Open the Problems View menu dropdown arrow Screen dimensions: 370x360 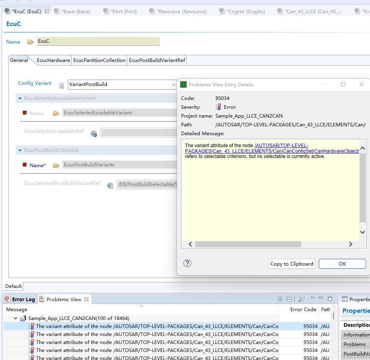coord(313,298)
